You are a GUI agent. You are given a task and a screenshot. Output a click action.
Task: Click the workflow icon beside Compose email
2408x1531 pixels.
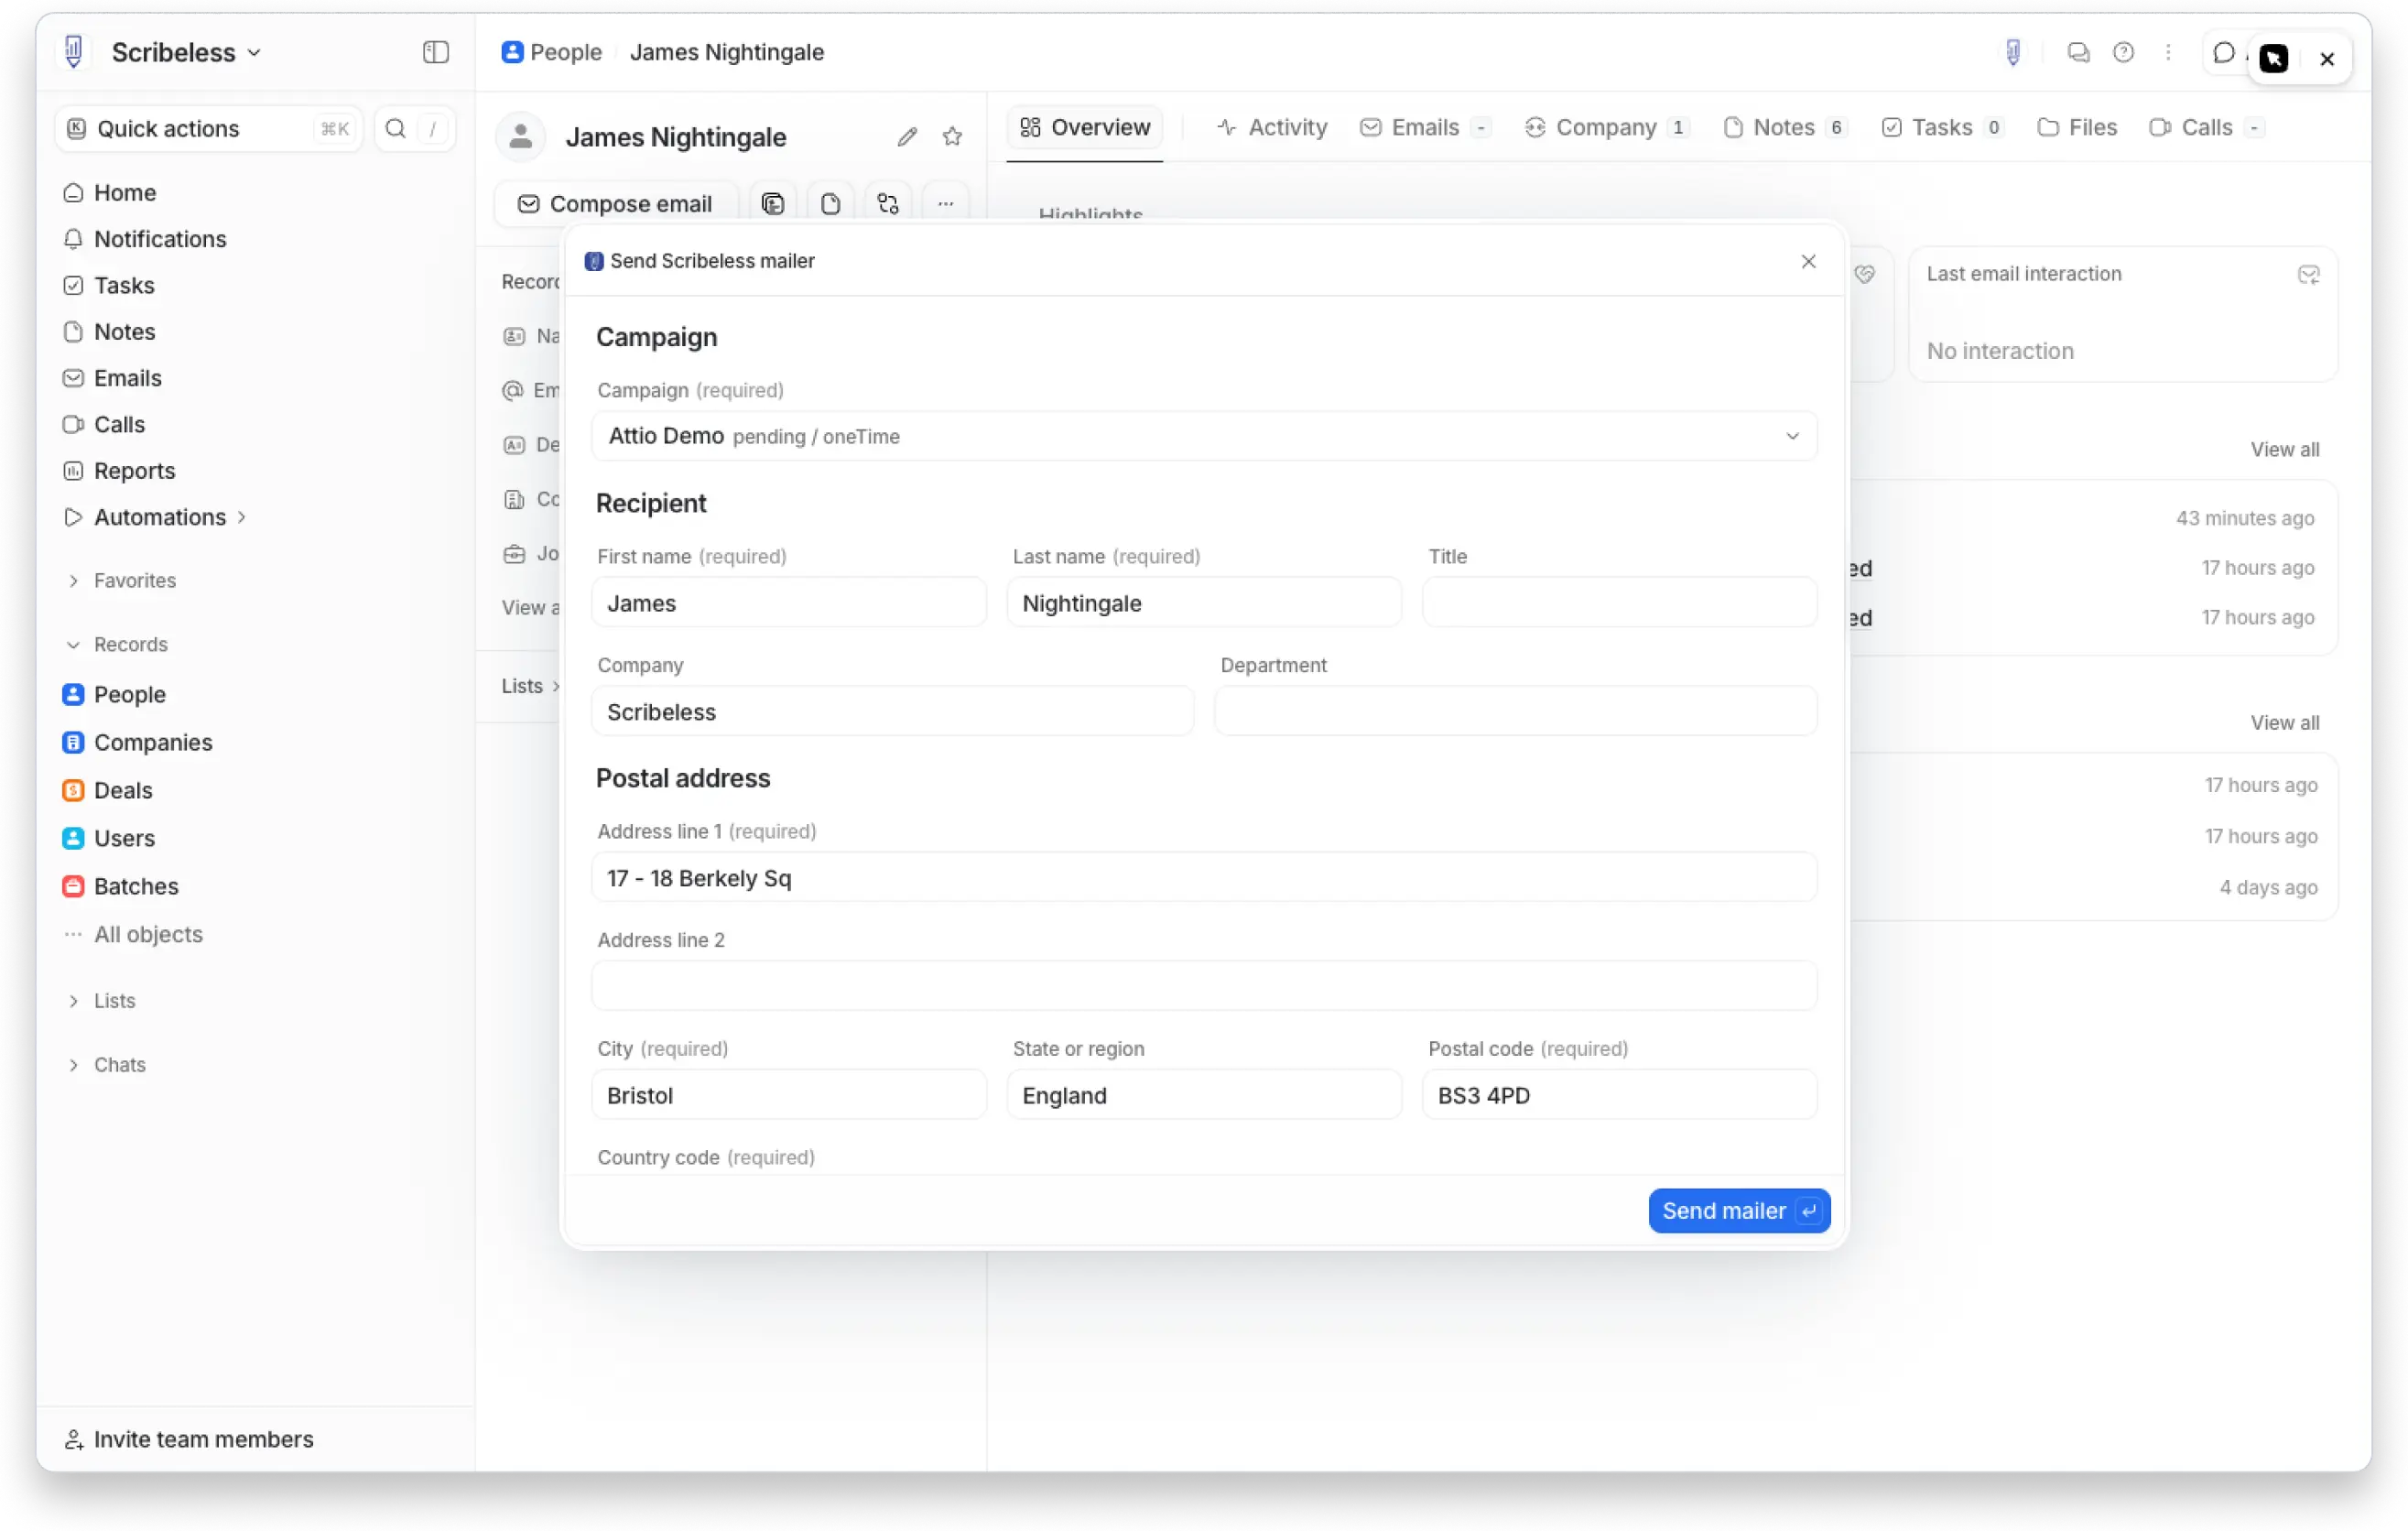click(x=888, y=204)
